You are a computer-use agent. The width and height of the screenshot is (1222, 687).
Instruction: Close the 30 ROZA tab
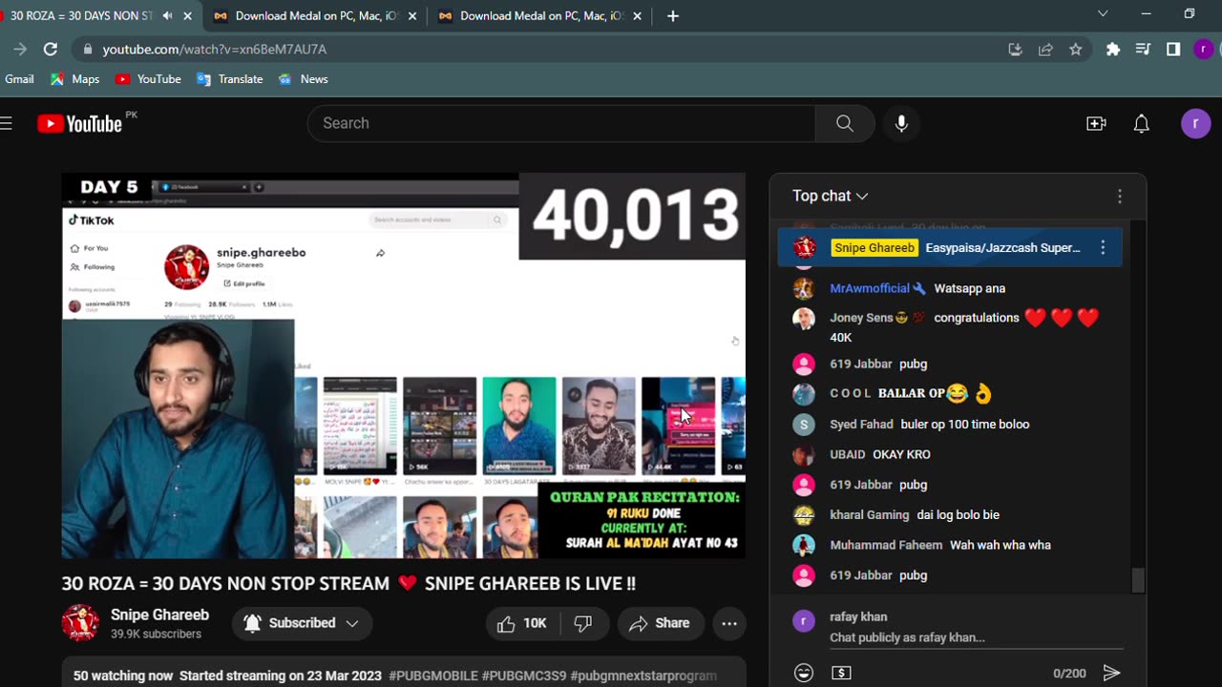click(x=187, y=15)
